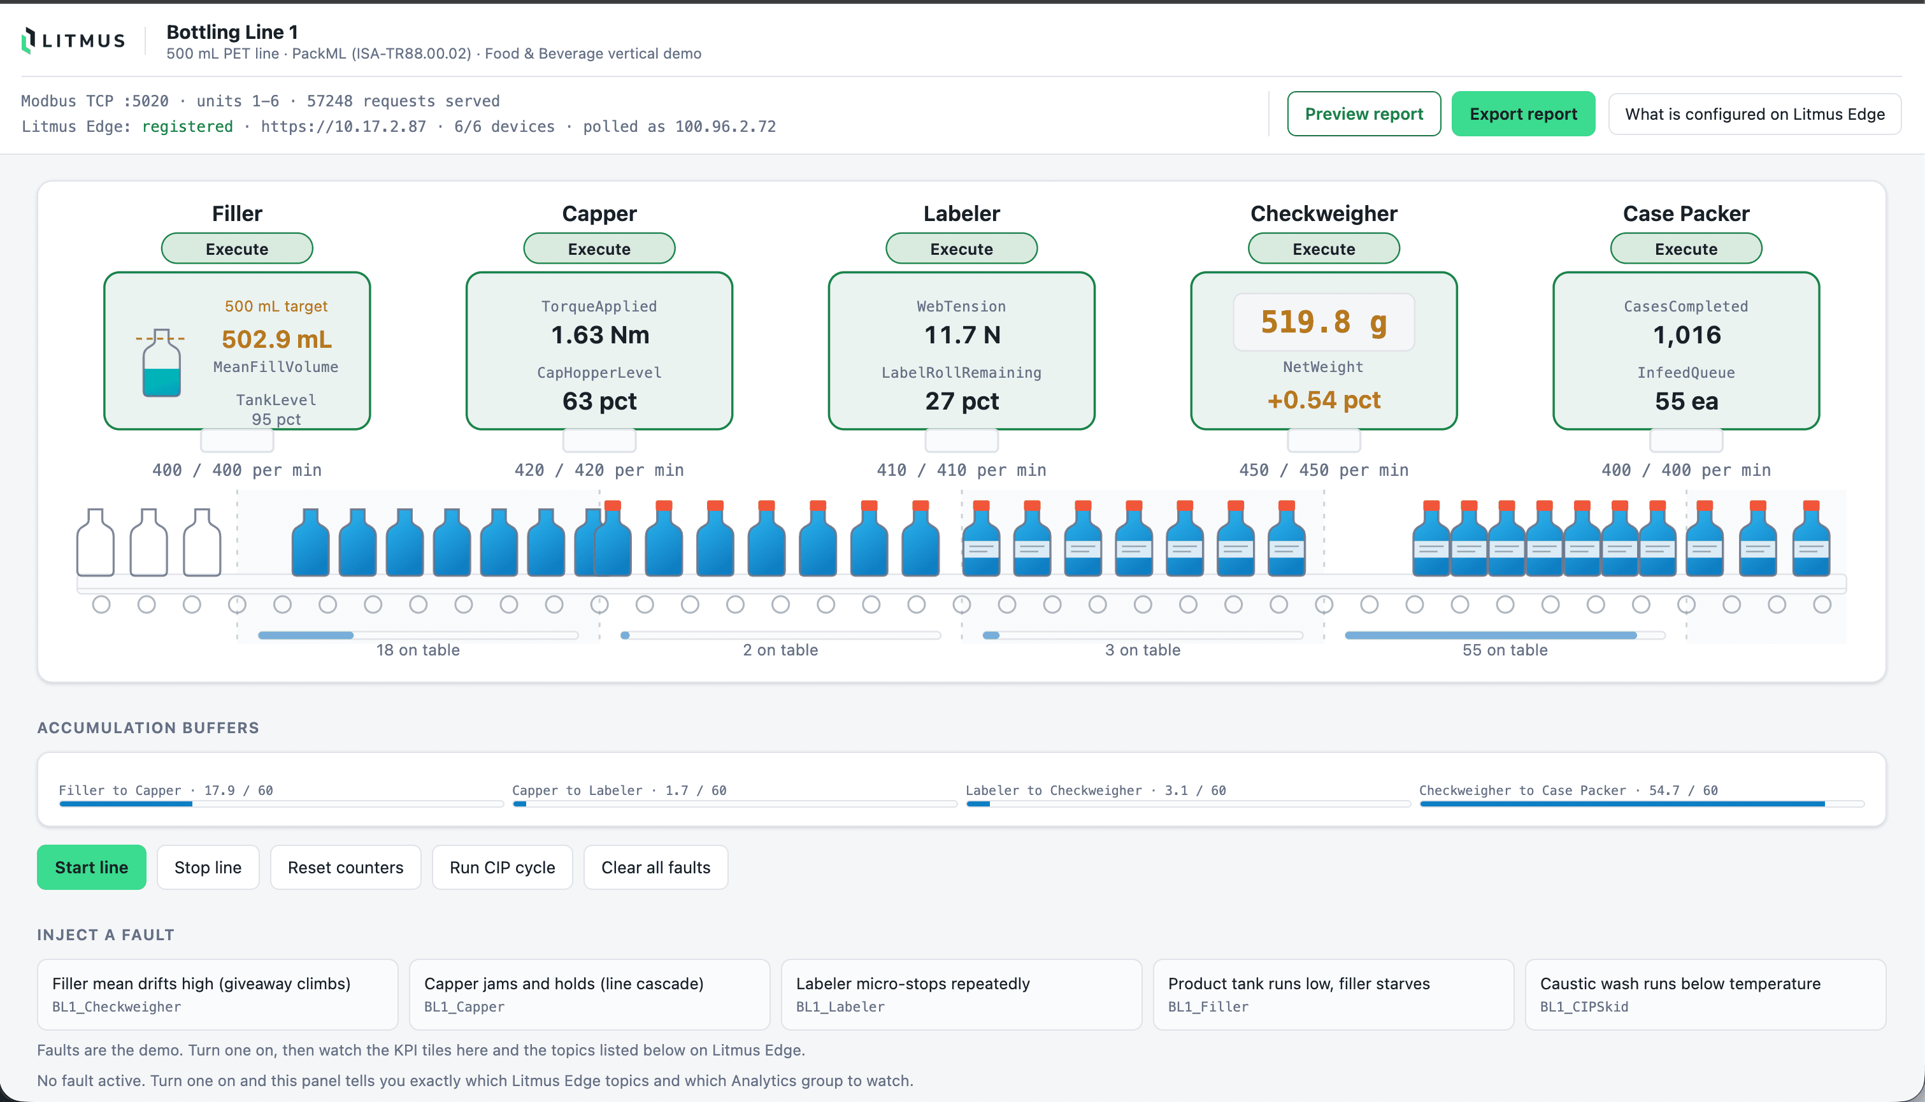Click the "INJECT A FAULT" section heading
Screen dimensions: 1925x1102
106,934
